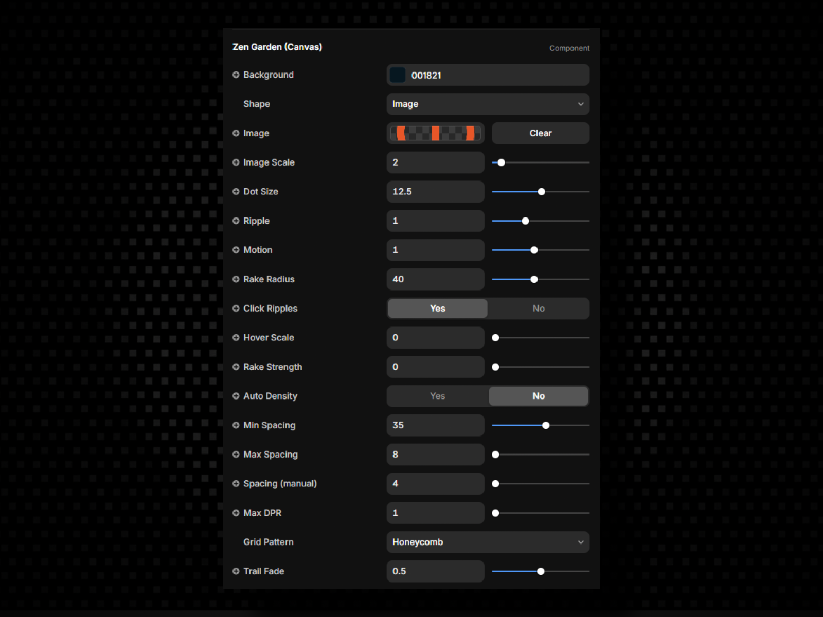This screenshot has height=617, width=823.
Task: Click the Motion slider handle
Action: click(x=534, y=250)
